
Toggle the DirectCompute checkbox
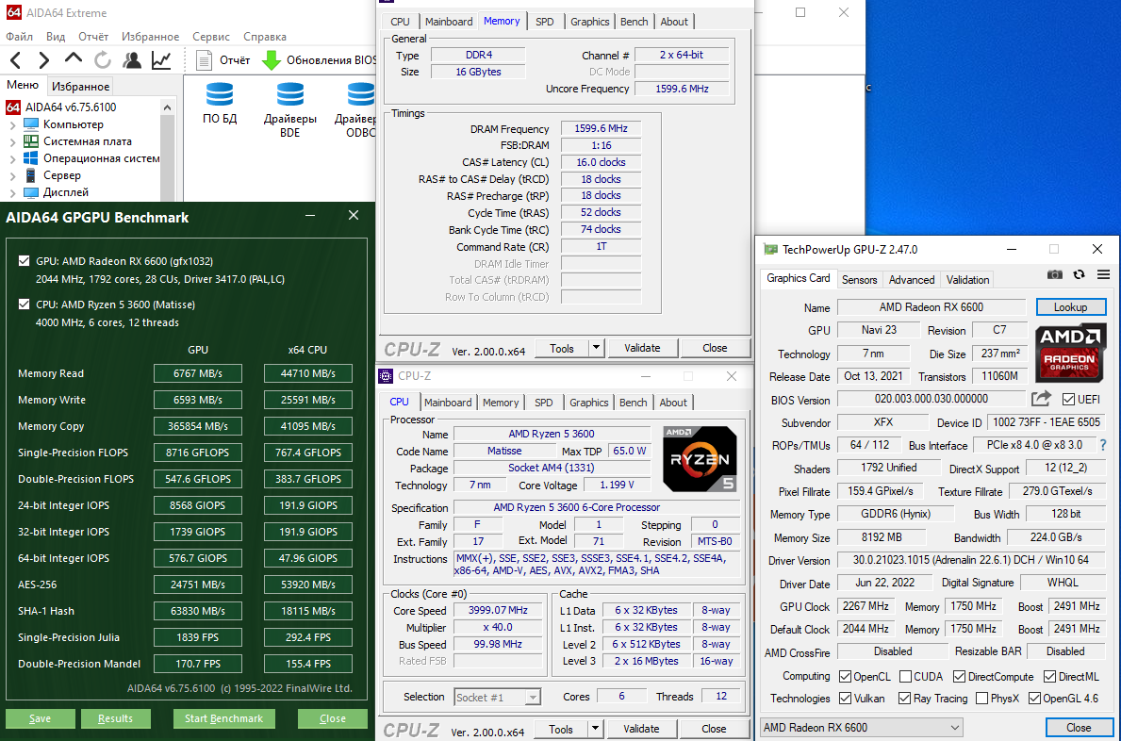click(960, 676)
